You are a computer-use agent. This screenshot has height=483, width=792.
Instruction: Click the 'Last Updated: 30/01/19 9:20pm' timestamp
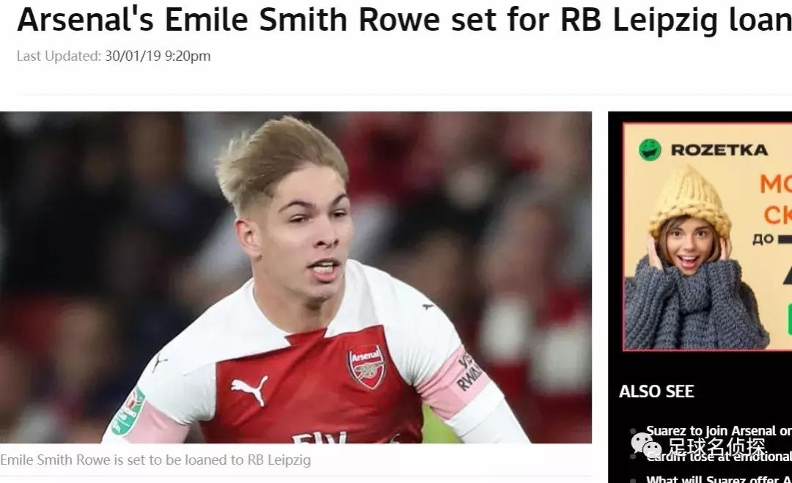[x=114, y=56]
